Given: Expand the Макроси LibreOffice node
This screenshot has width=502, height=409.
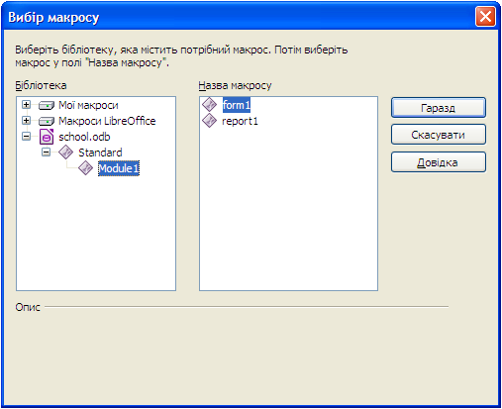Looking at the screenshot, I should click(26, 121).
